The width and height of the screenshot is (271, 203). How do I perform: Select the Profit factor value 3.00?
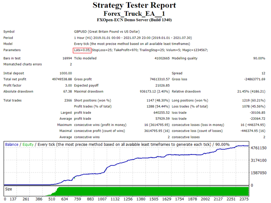click(69, 85)
